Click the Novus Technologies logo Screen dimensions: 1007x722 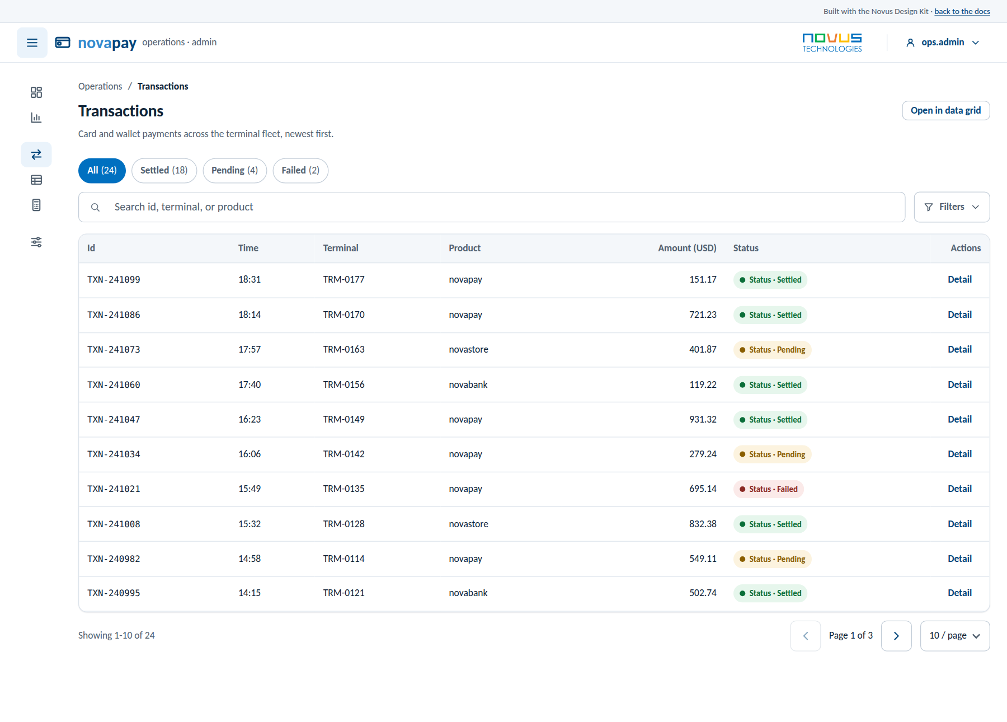point(832,43)
